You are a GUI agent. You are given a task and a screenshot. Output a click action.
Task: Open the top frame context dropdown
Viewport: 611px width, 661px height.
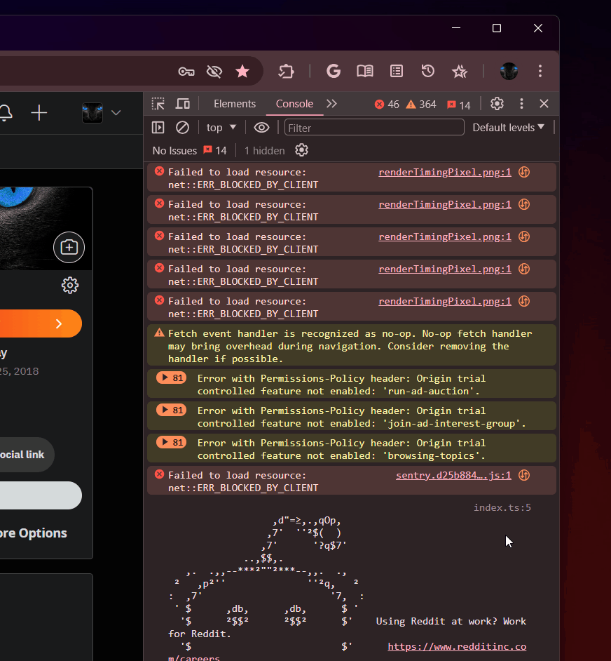(x=221, y=127)
